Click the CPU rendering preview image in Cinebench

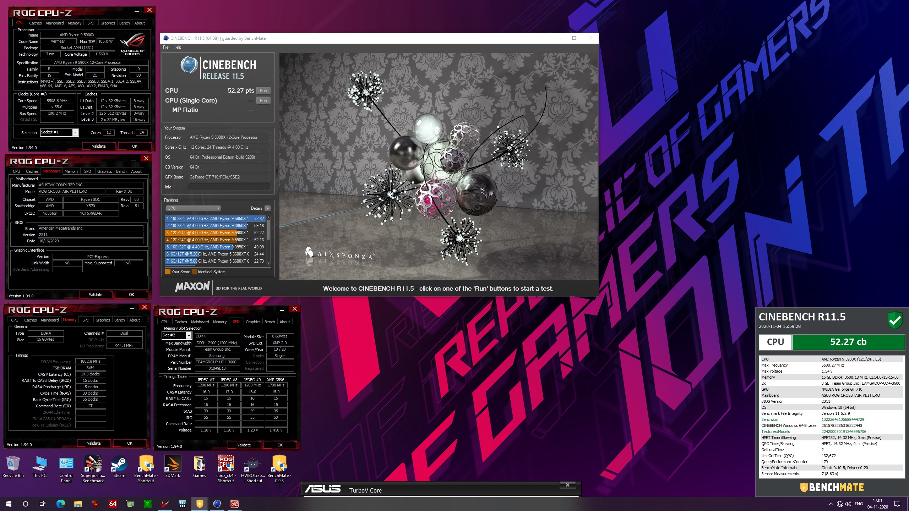coord(439,166)
